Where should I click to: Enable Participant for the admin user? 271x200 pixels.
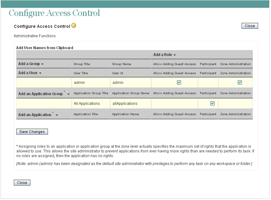pos(208,82)
